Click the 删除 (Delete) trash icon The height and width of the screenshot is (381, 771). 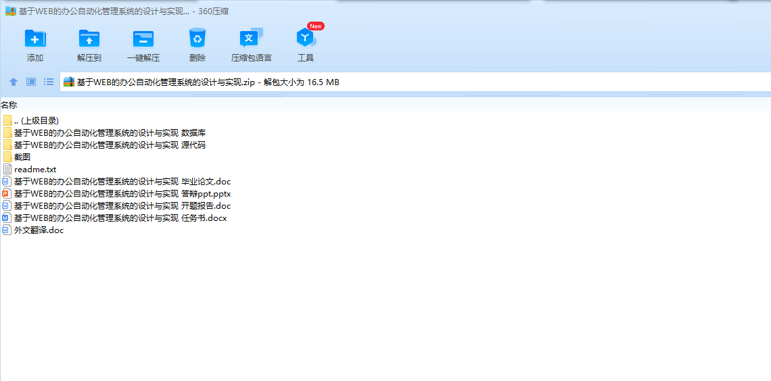pos(197,39)
